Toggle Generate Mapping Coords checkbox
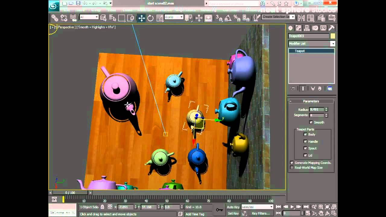Viewport: 386px width, 217px height. click(292, 163)
